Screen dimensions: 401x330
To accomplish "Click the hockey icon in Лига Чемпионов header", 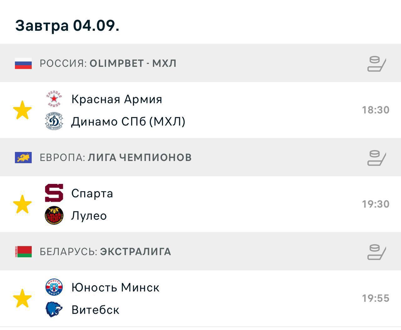I will pos(377,158).
